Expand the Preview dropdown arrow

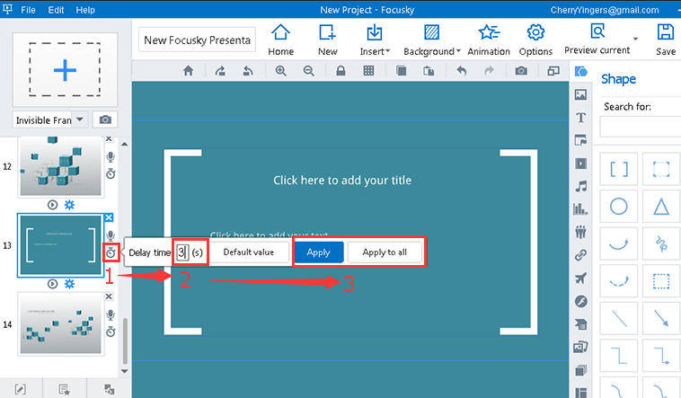point(636,39)
